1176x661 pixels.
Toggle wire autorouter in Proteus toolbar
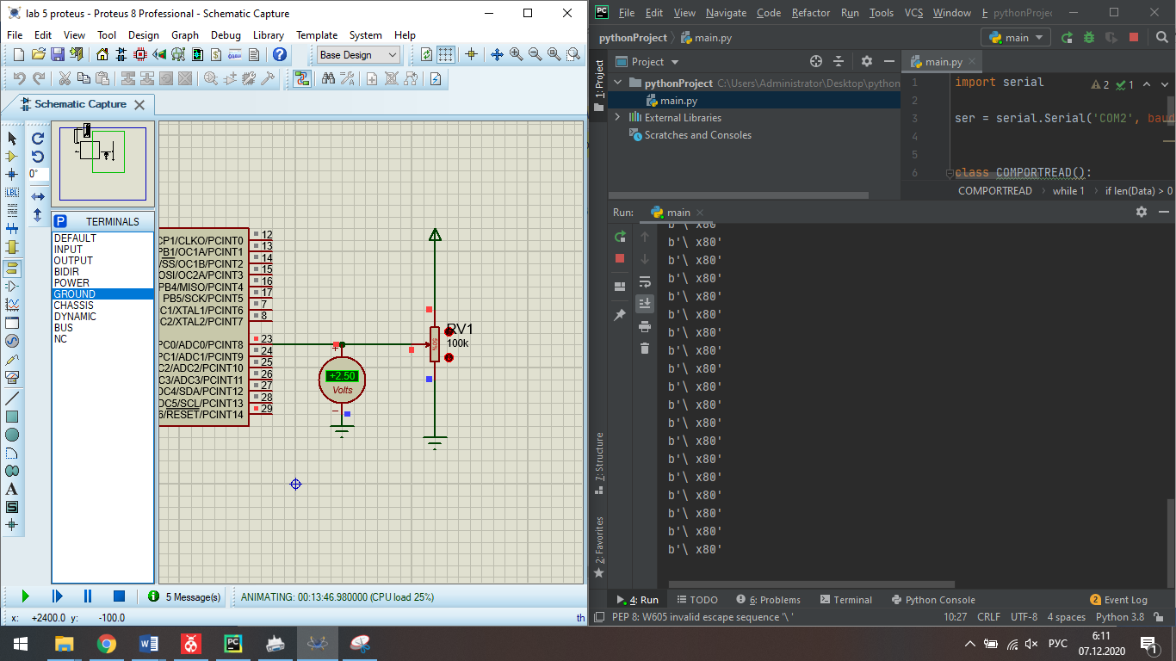tap(301, 78)
